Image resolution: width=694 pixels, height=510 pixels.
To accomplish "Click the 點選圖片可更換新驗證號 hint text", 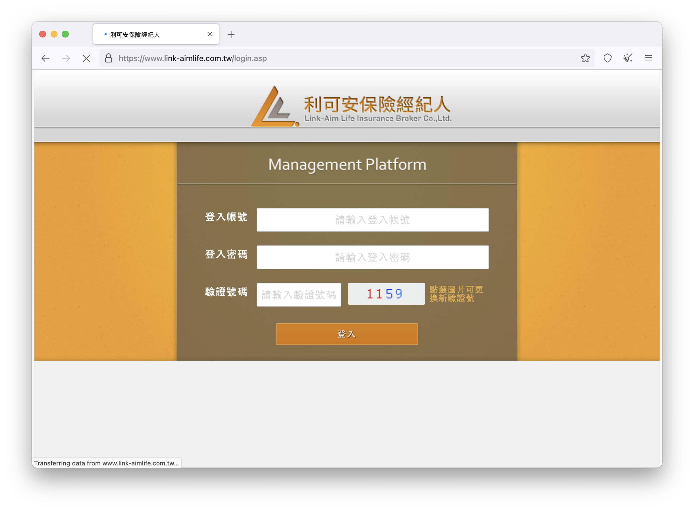I will [456, 294].
